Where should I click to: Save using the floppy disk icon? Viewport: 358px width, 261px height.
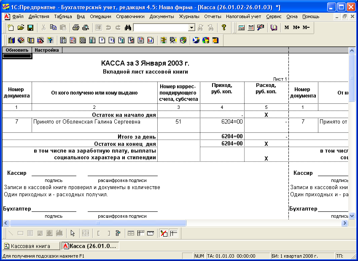30,28
